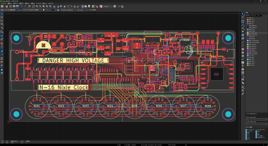Image resolution: width=268 pixels, height=146 pixels.
Task: Click the IN-16 Nixie Clock silkscreen text
Action: point(63,87)
